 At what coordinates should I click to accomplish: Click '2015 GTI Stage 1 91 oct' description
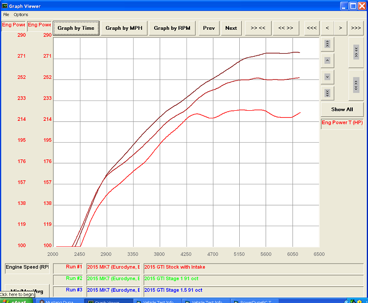[x=253, y=280]
